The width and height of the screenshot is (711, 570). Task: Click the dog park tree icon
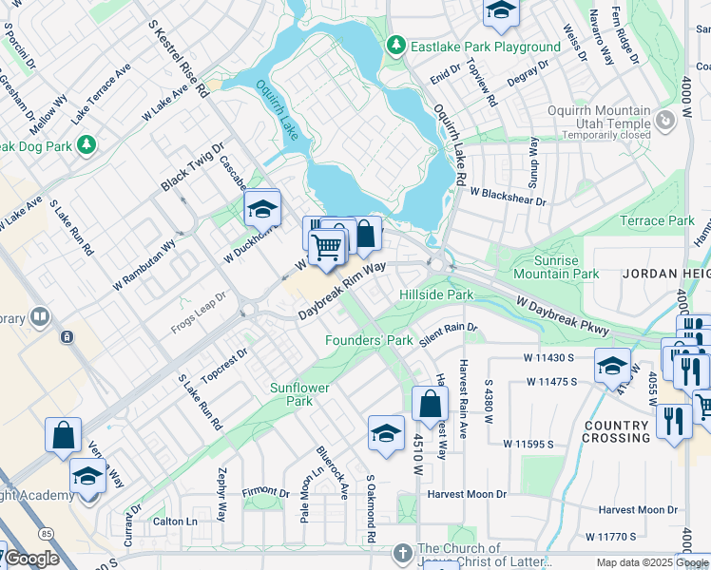click(86, 145)
